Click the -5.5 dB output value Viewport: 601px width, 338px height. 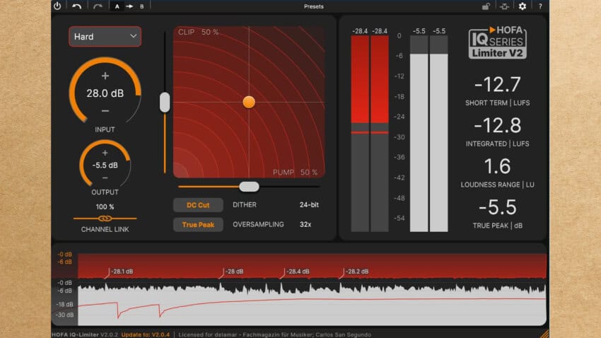[x=105, y=165]
